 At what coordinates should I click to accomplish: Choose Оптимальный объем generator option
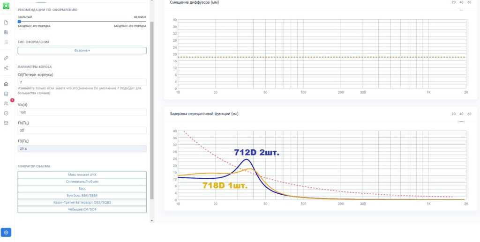point(82,181)
